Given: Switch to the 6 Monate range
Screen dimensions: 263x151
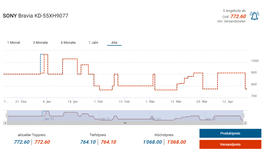Looking at the screenshot, I should [68, 43].
